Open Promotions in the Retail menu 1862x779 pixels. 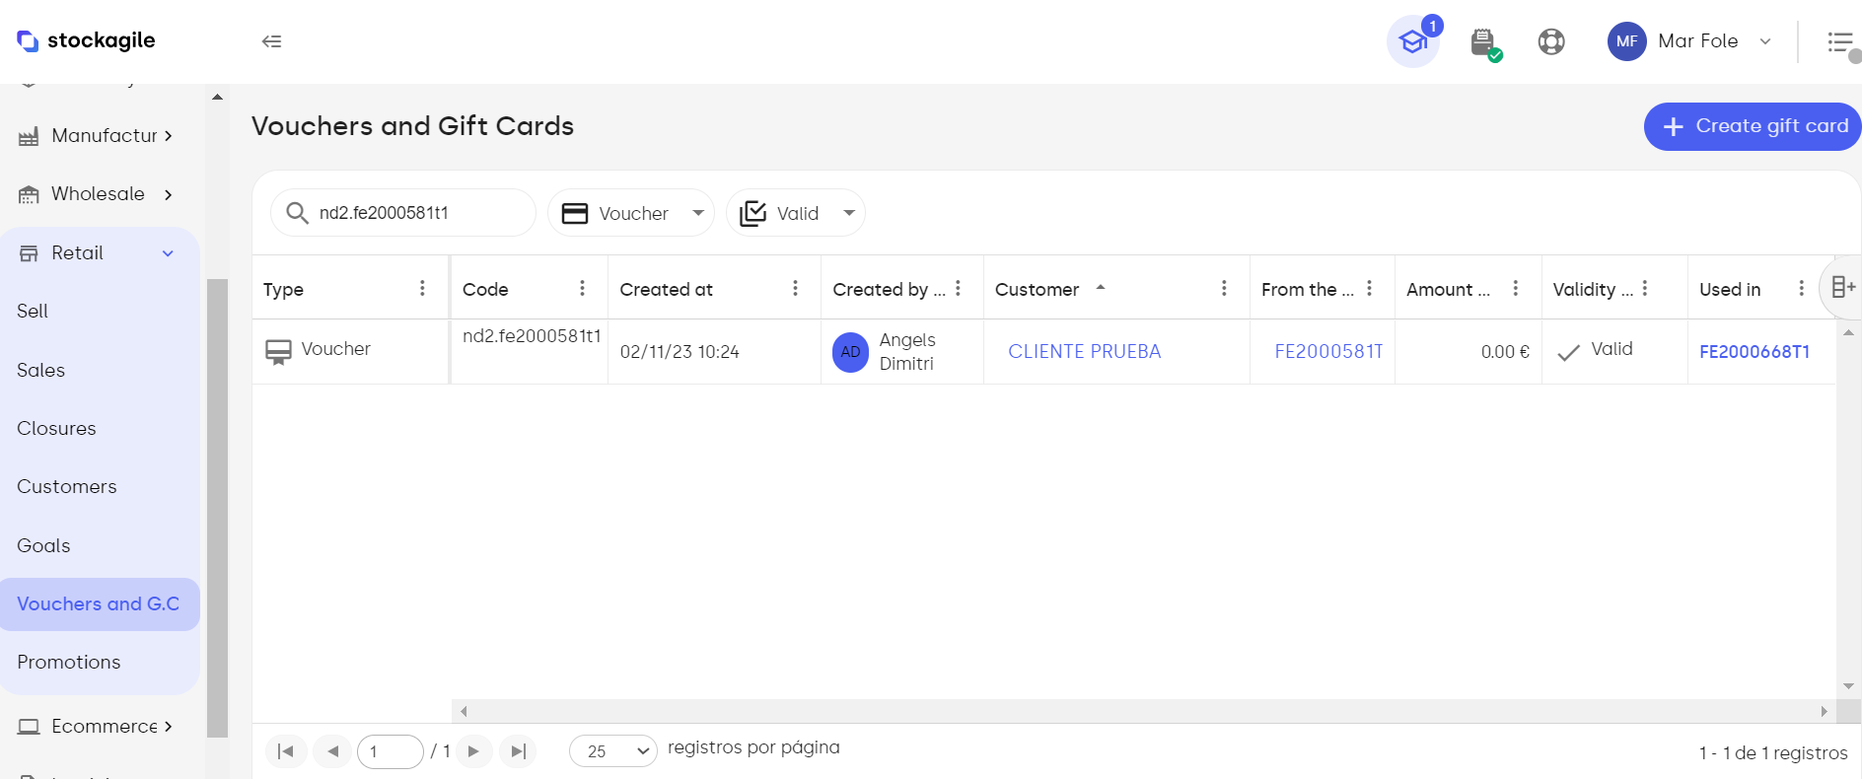click(68, 662)
